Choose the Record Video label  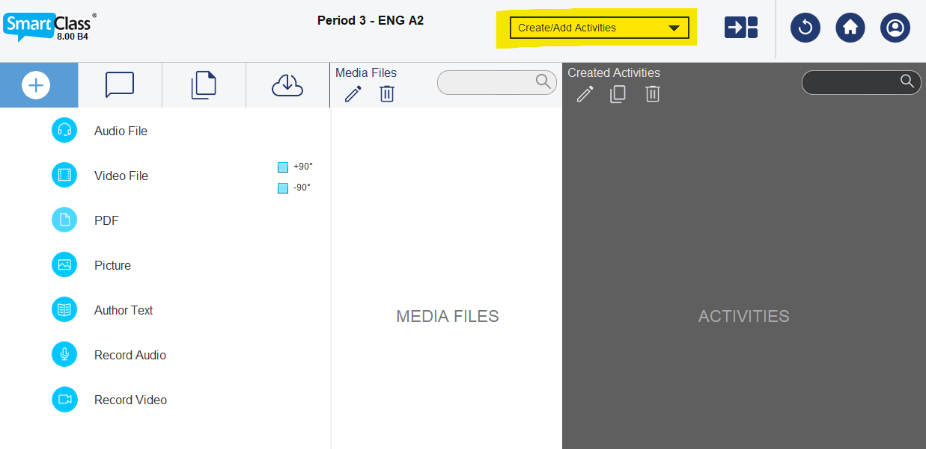(x=130, y=400)
